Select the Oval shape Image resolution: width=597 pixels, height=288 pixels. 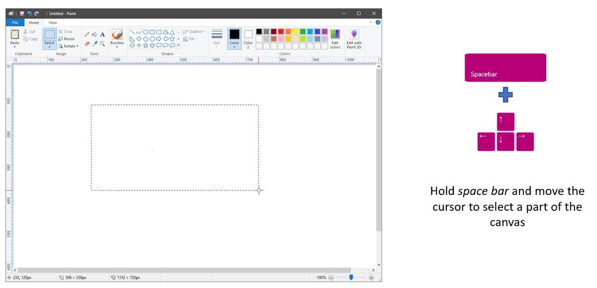(x=146, y=32)
